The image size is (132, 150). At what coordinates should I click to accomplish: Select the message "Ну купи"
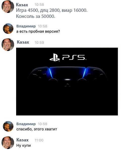coord(23,145)
